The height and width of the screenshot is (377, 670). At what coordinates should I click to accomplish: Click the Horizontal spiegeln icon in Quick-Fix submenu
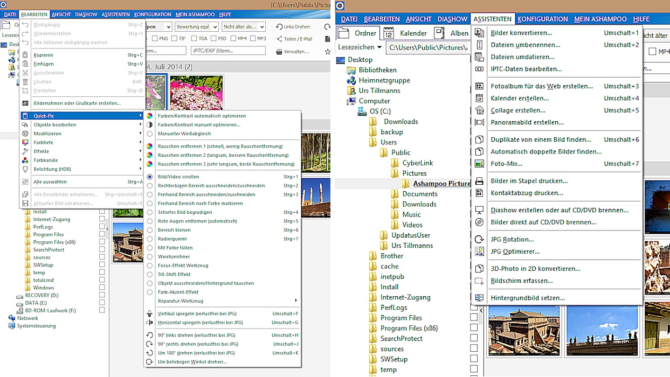click(150, 323)
